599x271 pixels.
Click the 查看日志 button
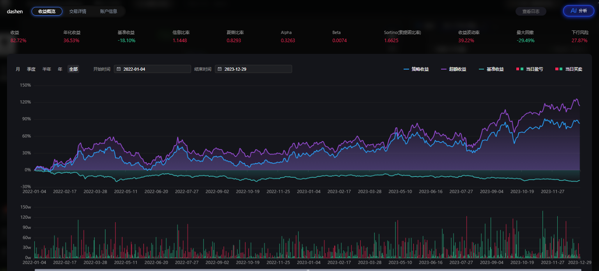coord(531,11)
